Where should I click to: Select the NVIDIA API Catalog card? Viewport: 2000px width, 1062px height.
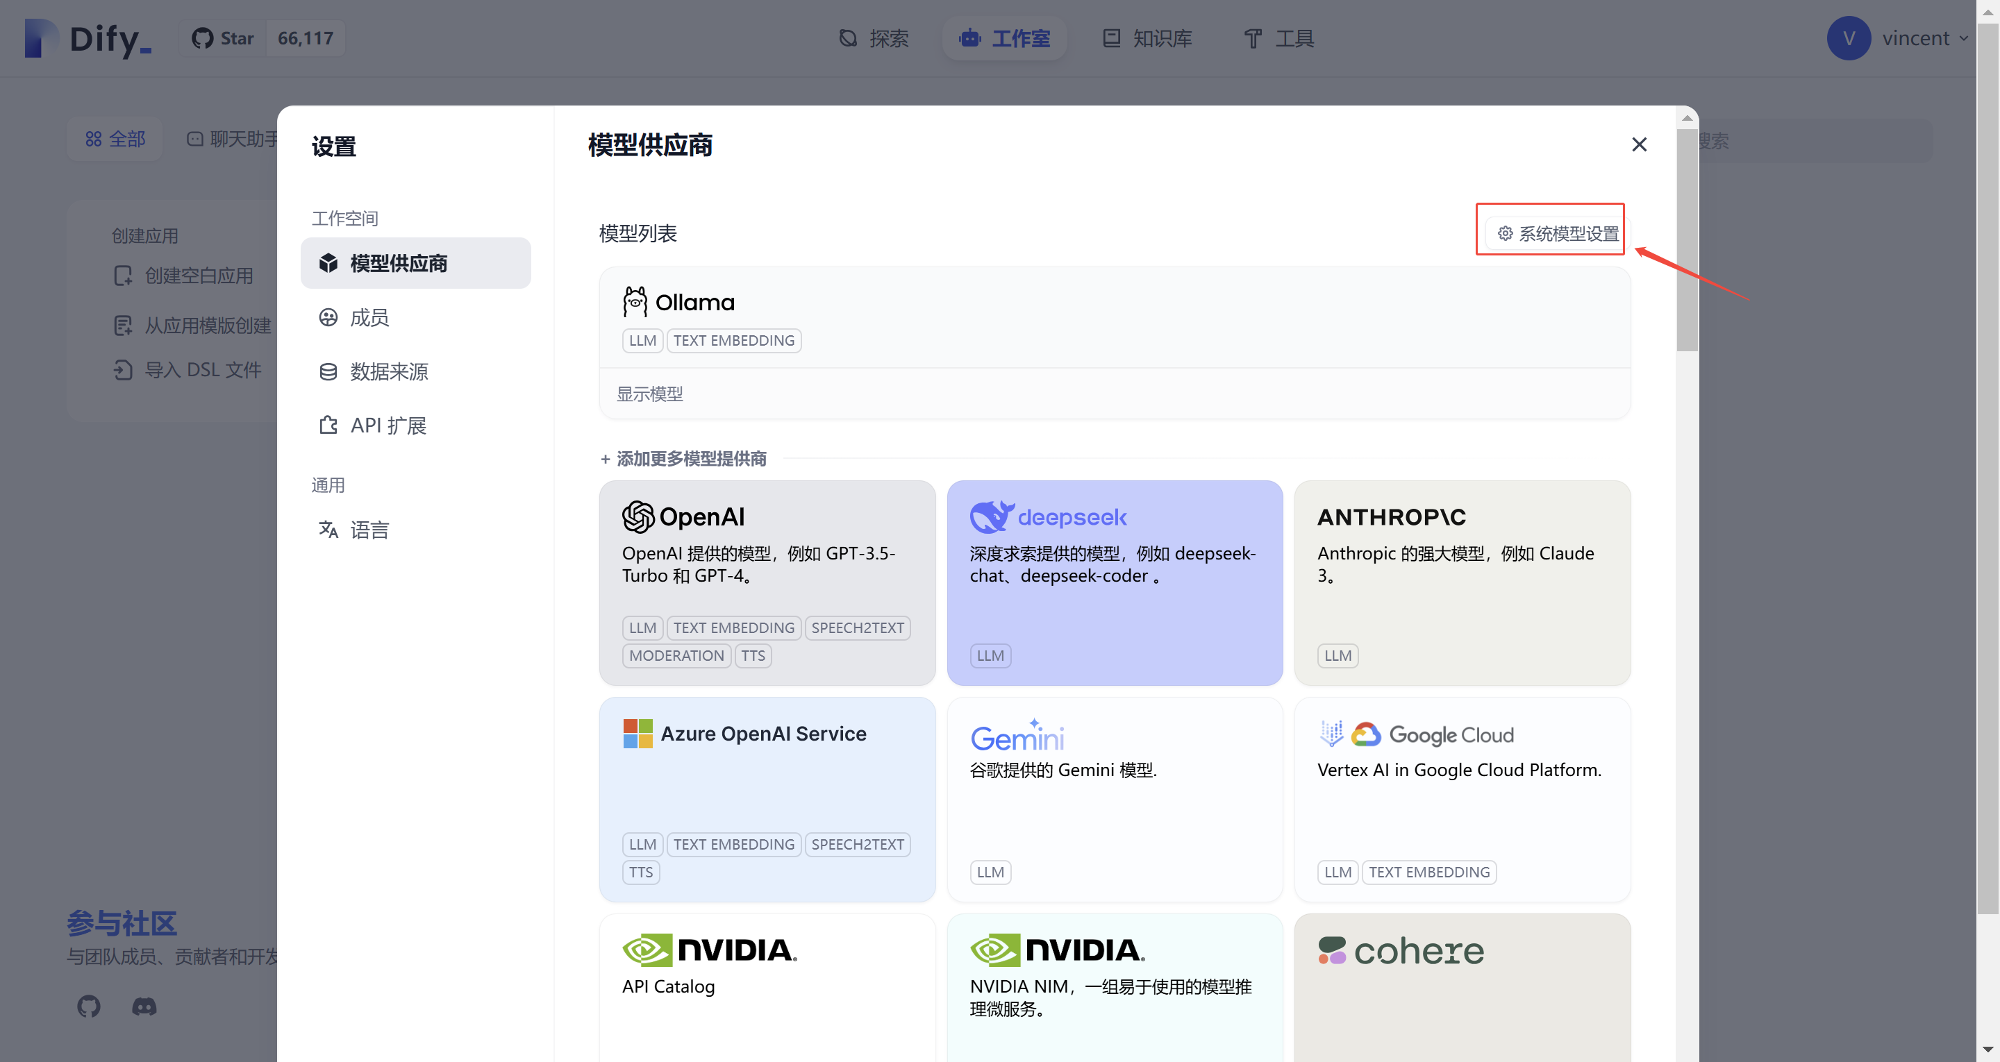coord(767,988)
